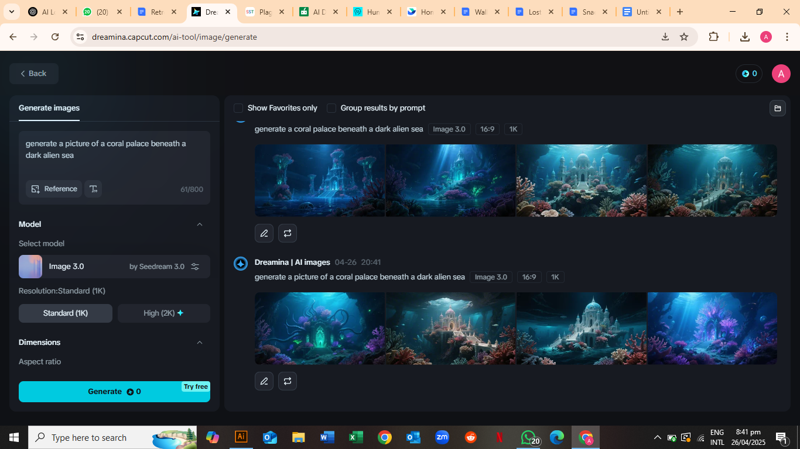This screenshot has width=800, height=449.
Task: Regenerate the second result set
Action: [288, 381]
